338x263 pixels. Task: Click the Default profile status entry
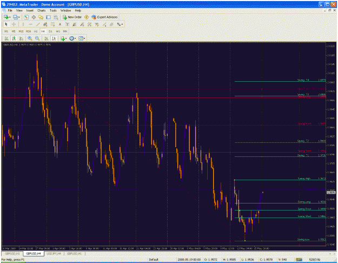click(x=154, y=260)
